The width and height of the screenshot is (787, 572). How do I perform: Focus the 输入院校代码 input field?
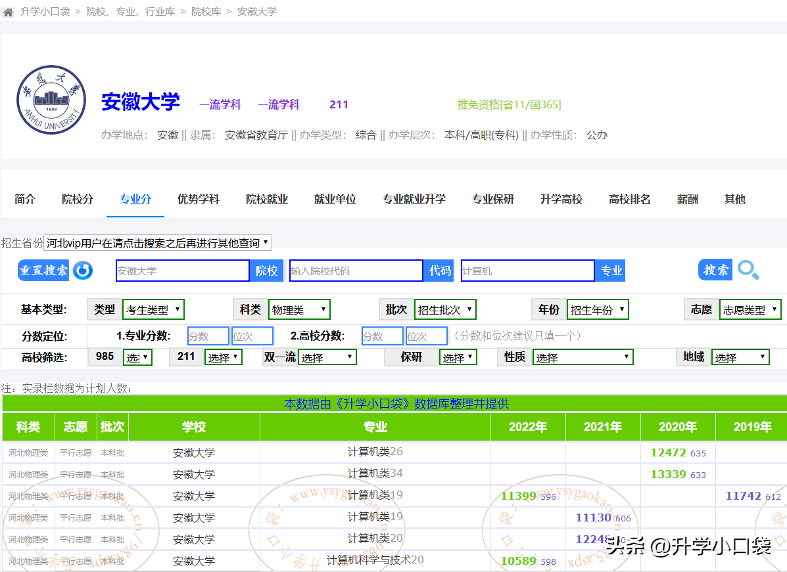pyautogui.click(x=356, y=271)
